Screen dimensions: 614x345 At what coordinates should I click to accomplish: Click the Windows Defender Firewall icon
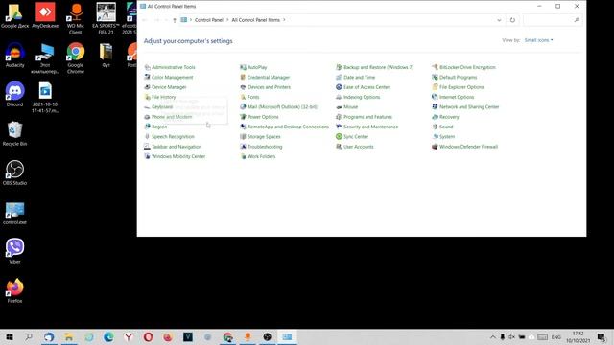coord(435,147)
